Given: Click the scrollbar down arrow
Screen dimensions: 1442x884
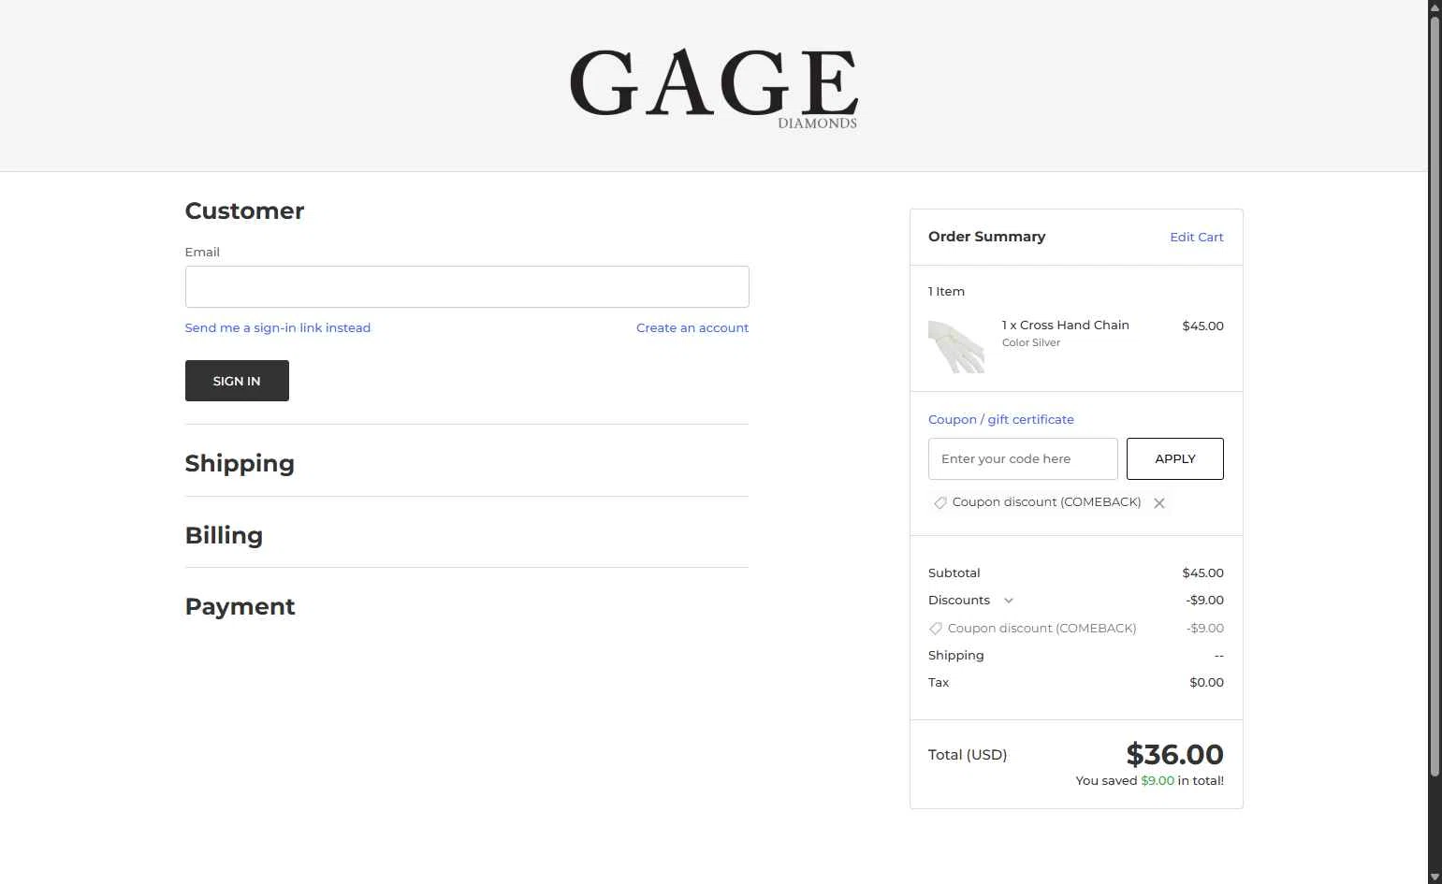Looking at the screenshot, I should (1435, 877).
